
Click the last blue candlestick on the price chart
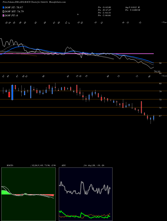tap(154, 118)
